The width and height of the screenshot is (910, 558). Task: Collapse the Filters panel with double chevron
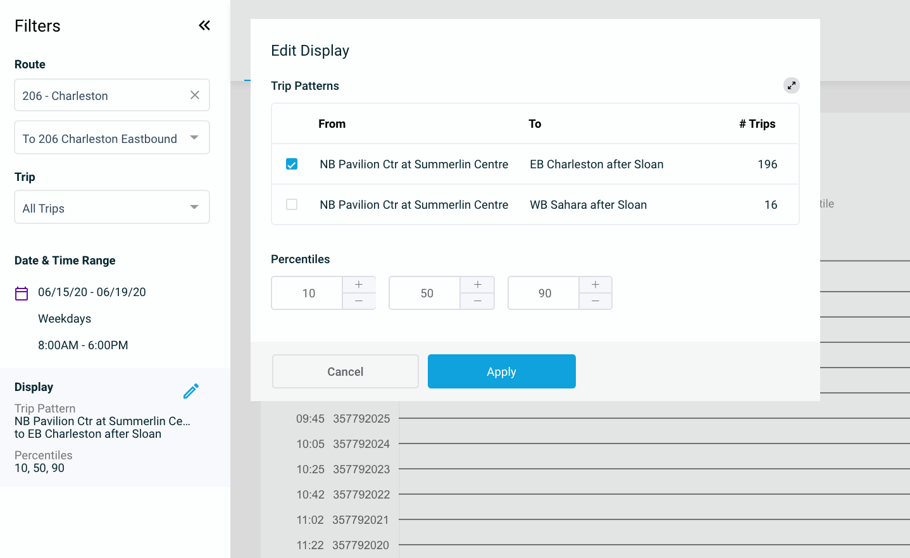click(x=204, y=25)
